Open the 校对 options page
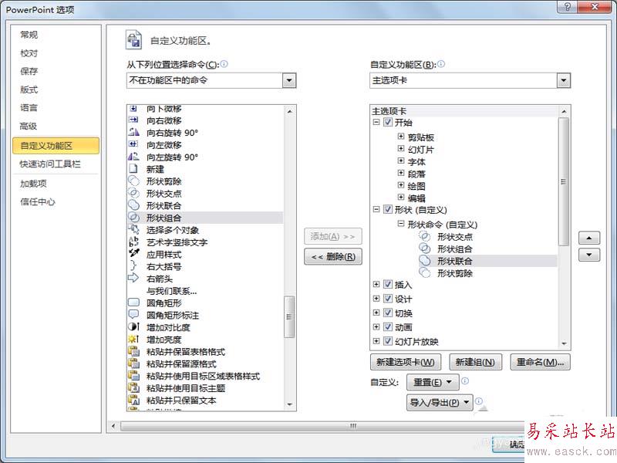This screenshot has width=617, height=463. (29, 53)
